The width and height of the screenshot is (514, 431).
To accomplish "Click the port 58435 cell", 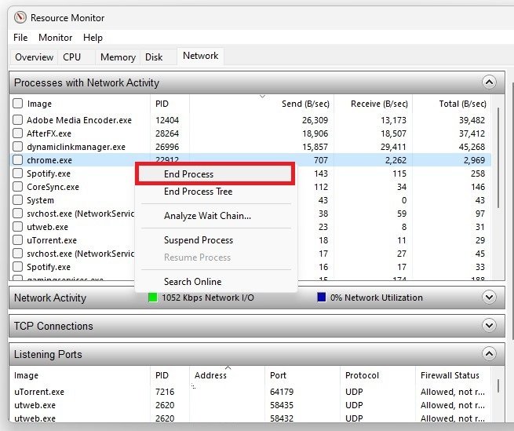I will coord(282,405).
